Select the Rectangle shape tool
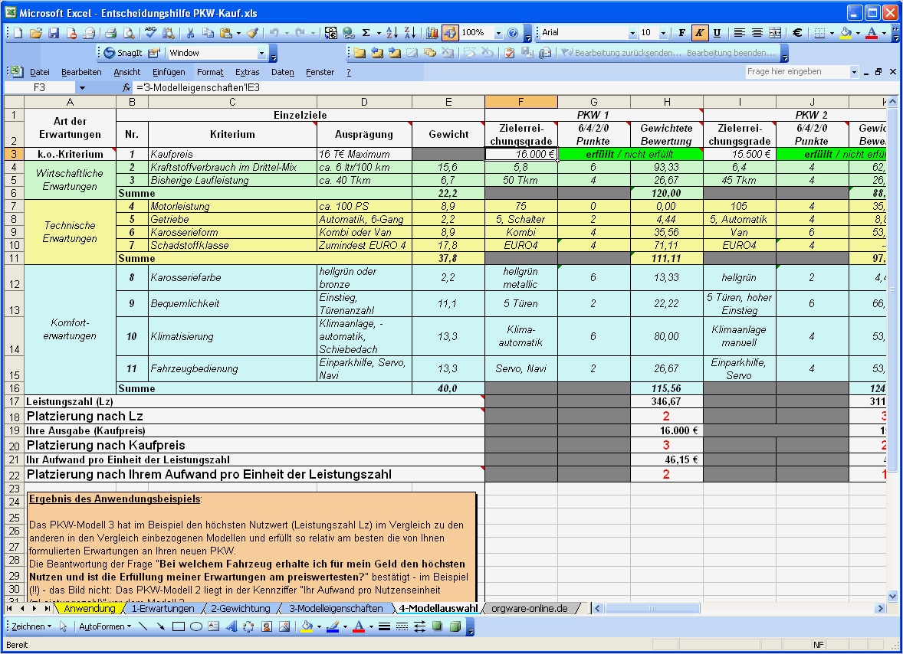The width and height of the screenshot is (903, 654). pos(179,626)
